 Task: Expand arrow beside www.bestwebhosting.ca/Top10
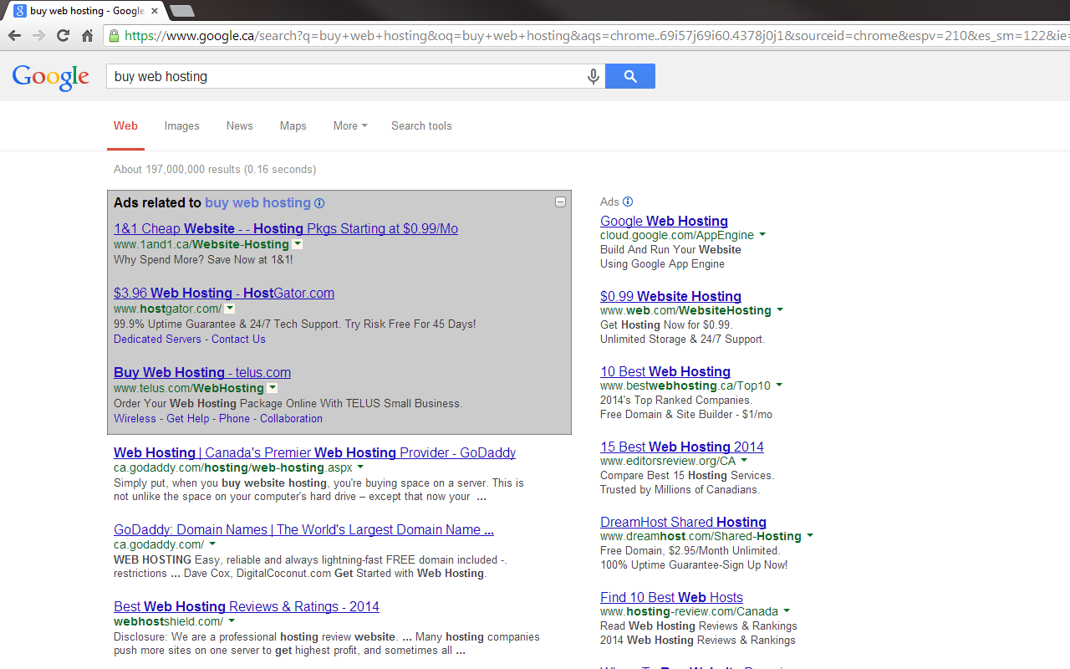[x=779, y=386]
